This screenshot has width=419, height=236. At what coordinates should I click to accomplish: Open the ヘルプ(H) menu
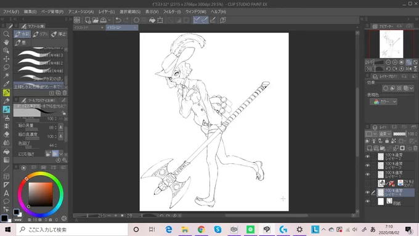[x=218, y=12]
